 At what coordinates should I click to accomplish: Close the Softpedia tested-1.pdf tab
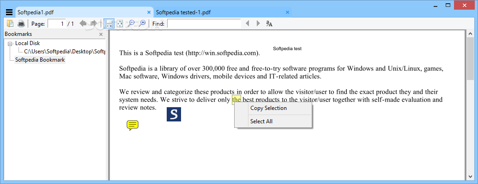tap(287, 12)
